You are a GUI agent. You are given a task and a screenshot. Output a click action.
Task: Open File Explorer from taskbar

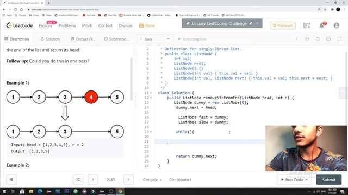(31, 191)
